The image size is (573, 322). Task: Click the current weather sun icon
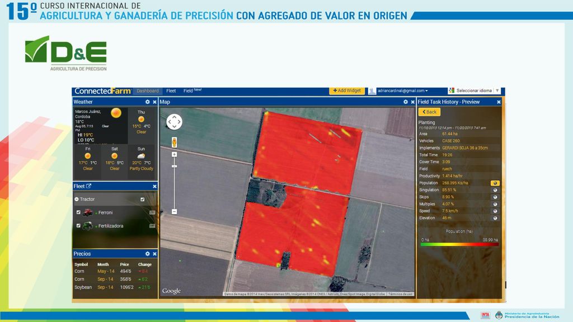[x=116, y=113]
